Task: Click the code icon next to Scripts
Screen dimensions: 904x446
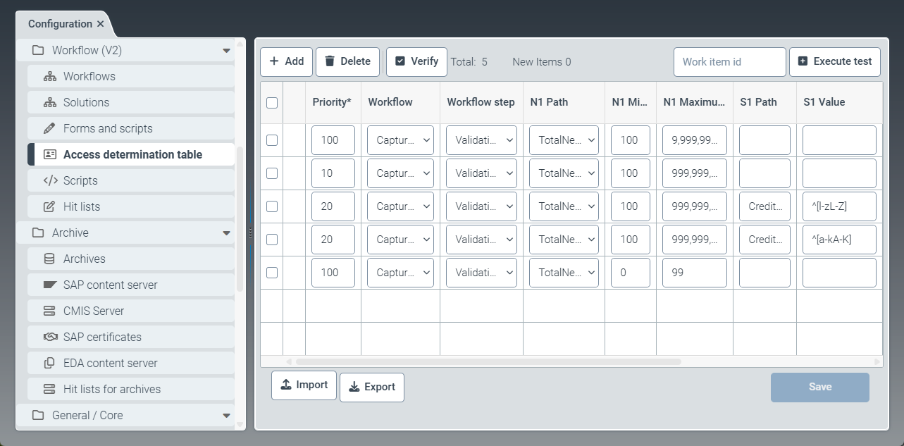Action: (x=50, y=180)
